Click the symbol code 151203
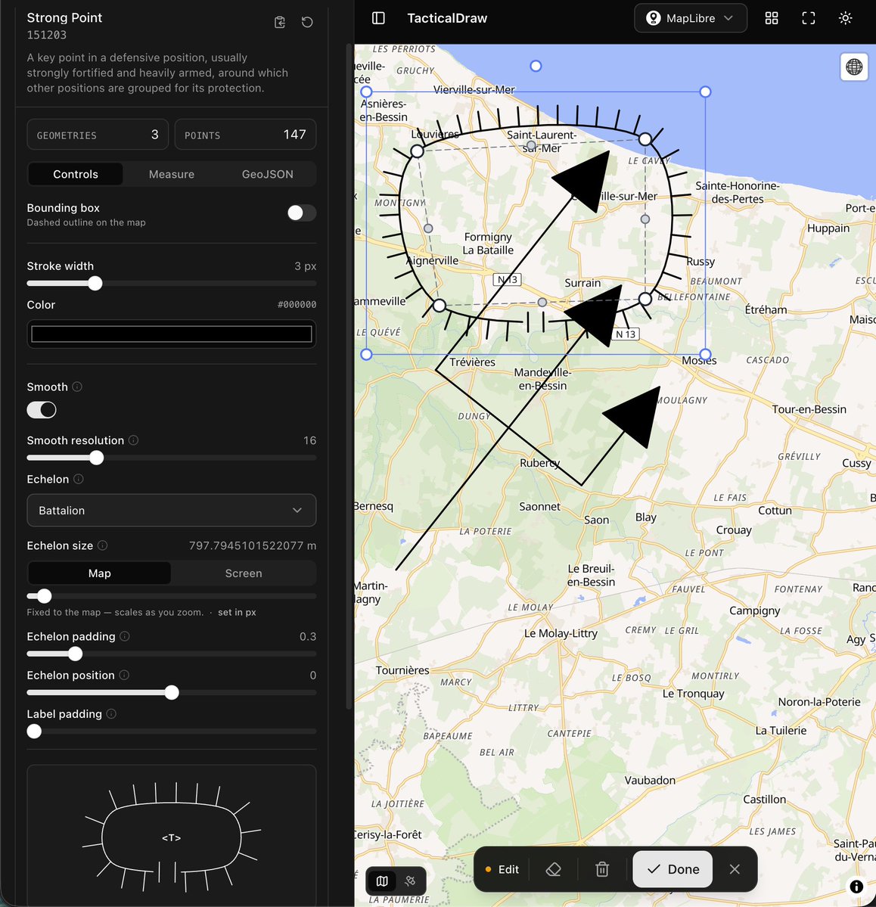 click(x=47, y=35)
